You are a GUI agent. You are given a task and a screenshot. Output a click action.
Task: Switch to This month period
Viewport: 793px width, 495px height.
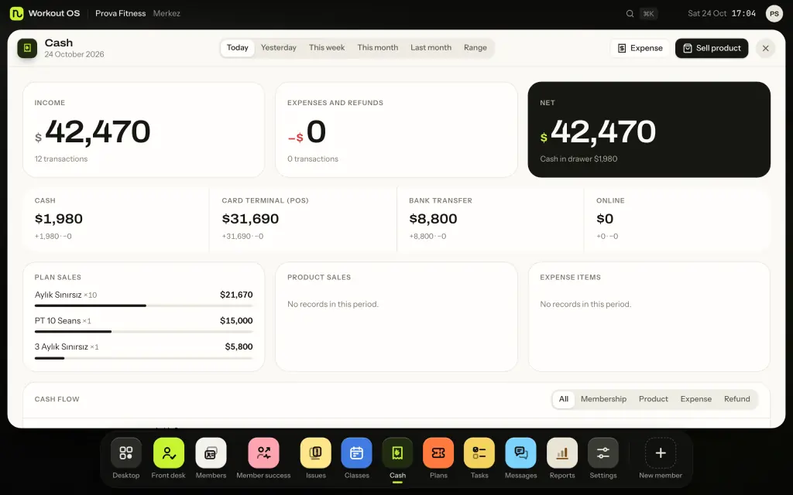click(377, 47)
